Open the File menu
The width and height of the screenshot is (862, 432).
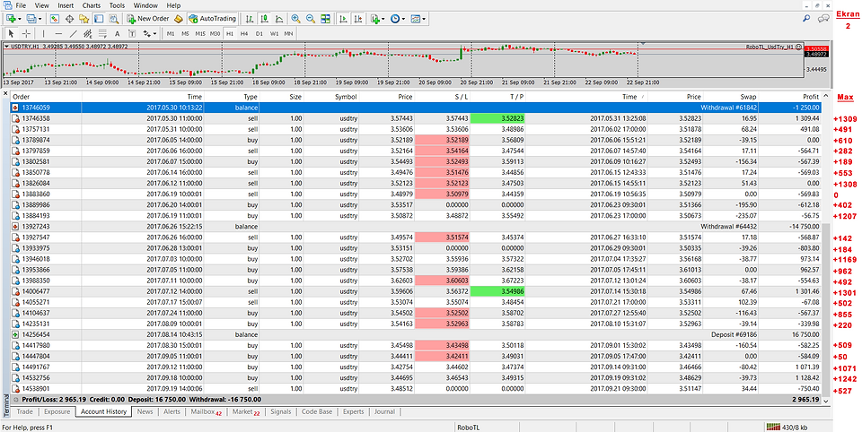(x=22, y=5)
